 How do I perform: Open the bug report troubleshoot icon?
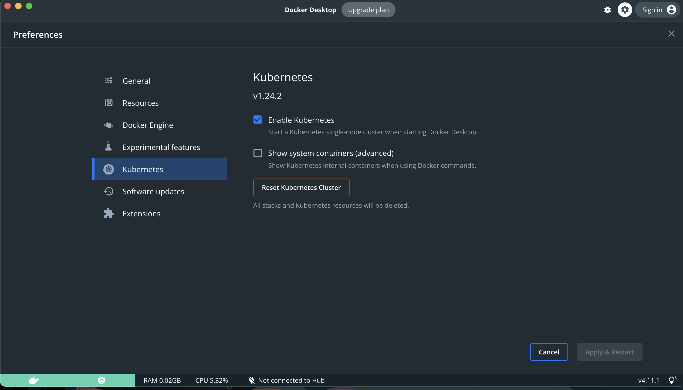(607, 10)
